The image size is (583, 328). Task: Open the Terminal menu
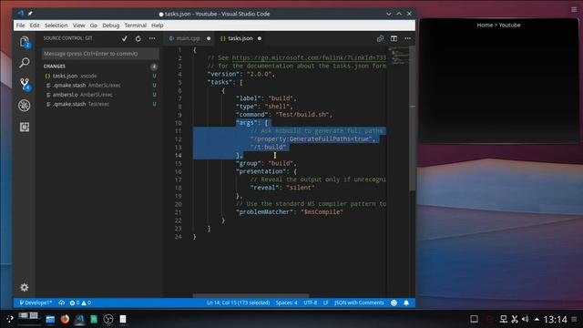click(136, 26)
